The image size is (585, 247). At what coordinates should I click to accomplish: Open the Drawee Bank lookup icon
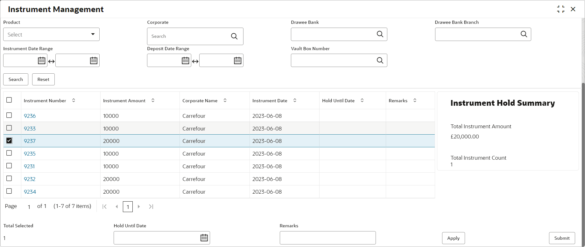[x=380, y=34]
